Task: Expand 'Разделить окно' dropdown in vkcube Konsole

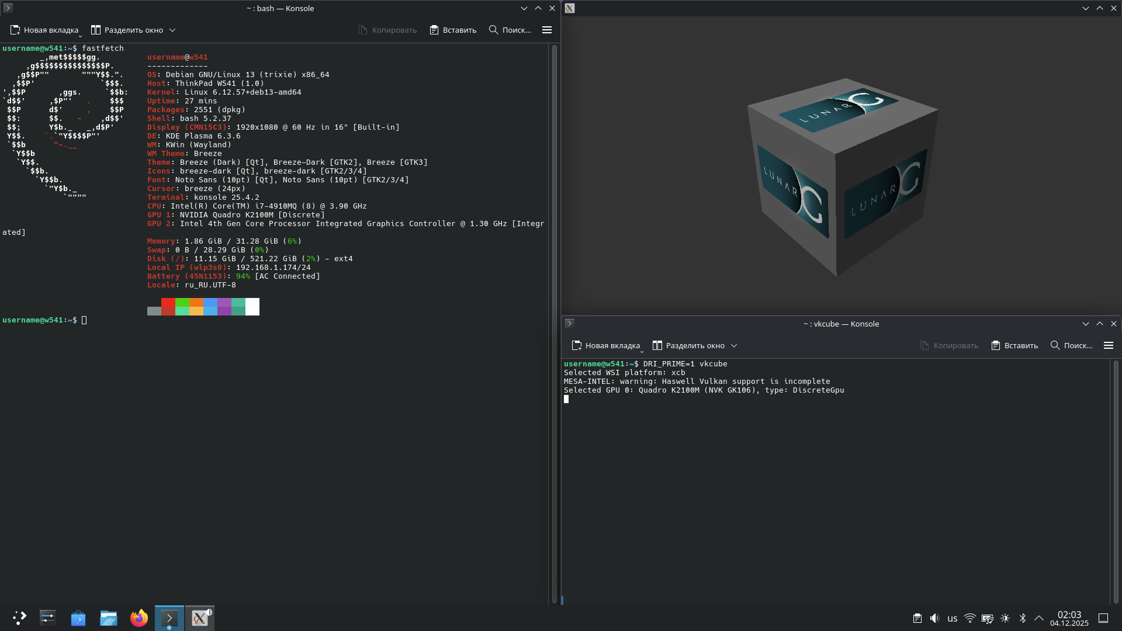Action: (x=734, y=345)
